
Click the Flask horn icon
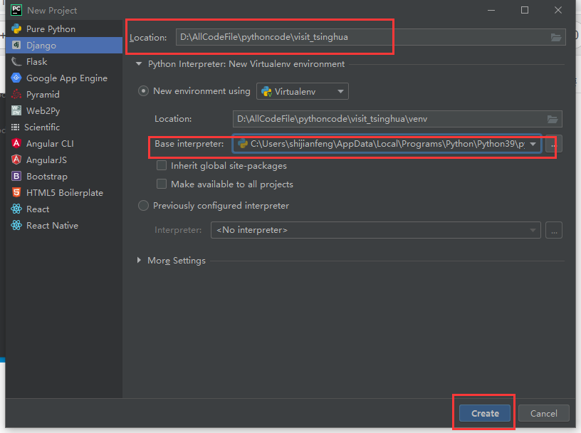point(16,61)
